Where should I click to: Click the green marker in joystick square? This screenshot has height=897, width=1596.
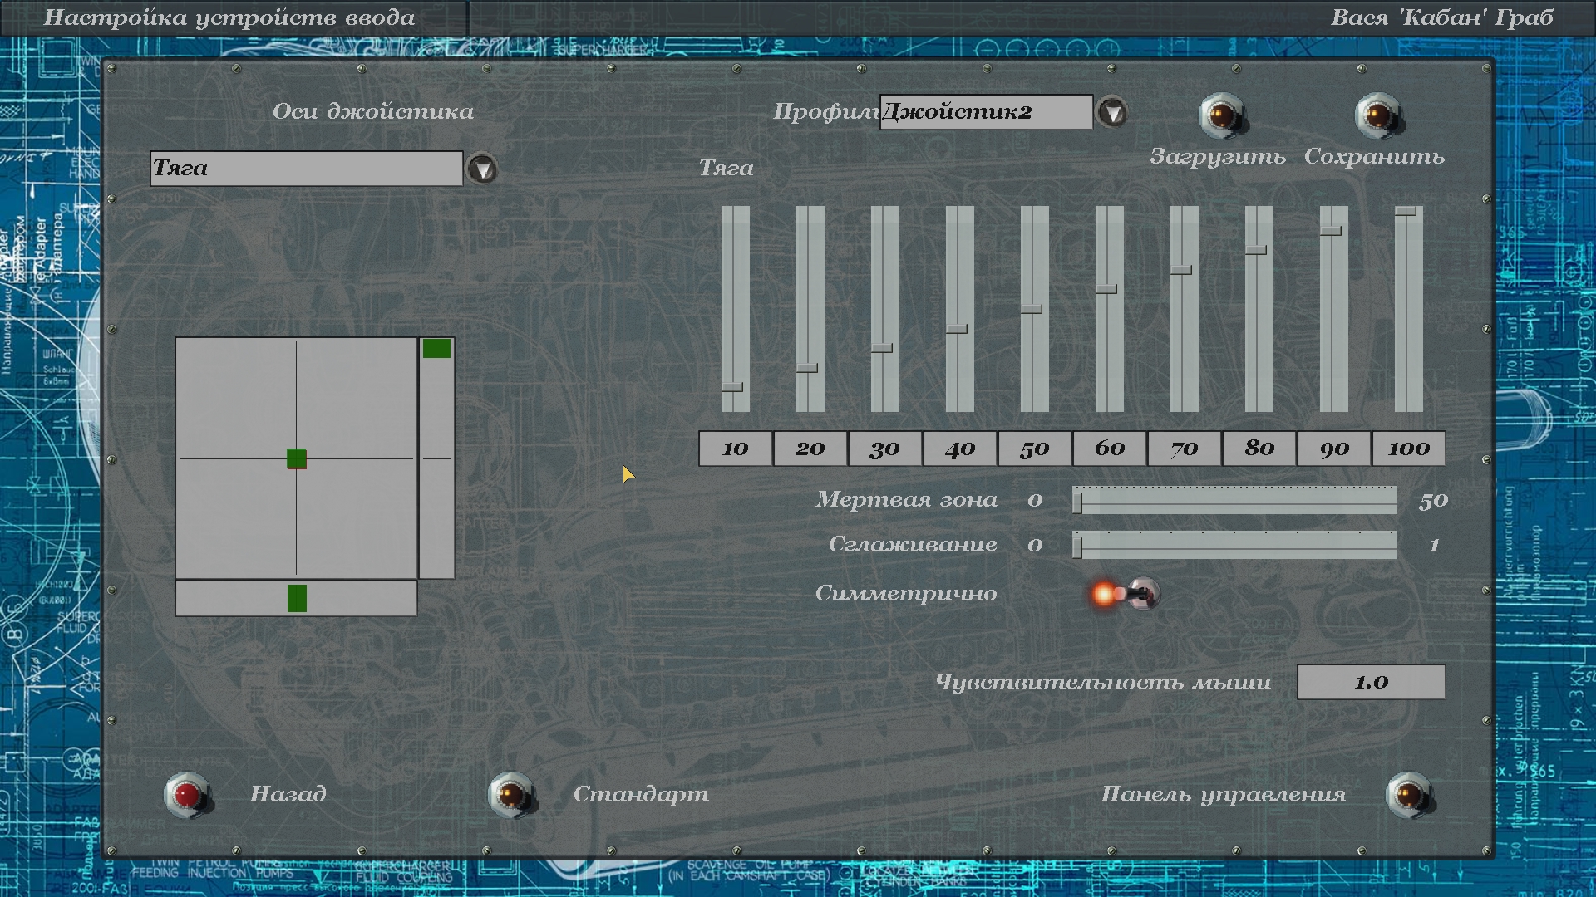pos(297,458)
